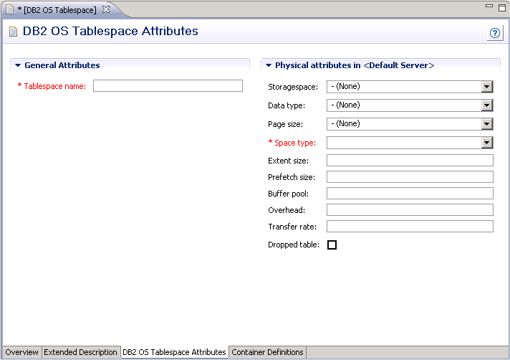Screen dimensions: 510x360
Task: Open the help question mark icon
Action: tap(495, 33)
